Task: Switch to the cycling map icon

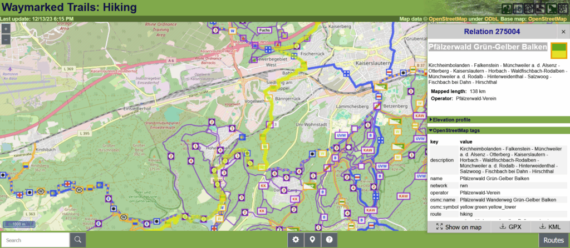Action: tap(517, 8)
